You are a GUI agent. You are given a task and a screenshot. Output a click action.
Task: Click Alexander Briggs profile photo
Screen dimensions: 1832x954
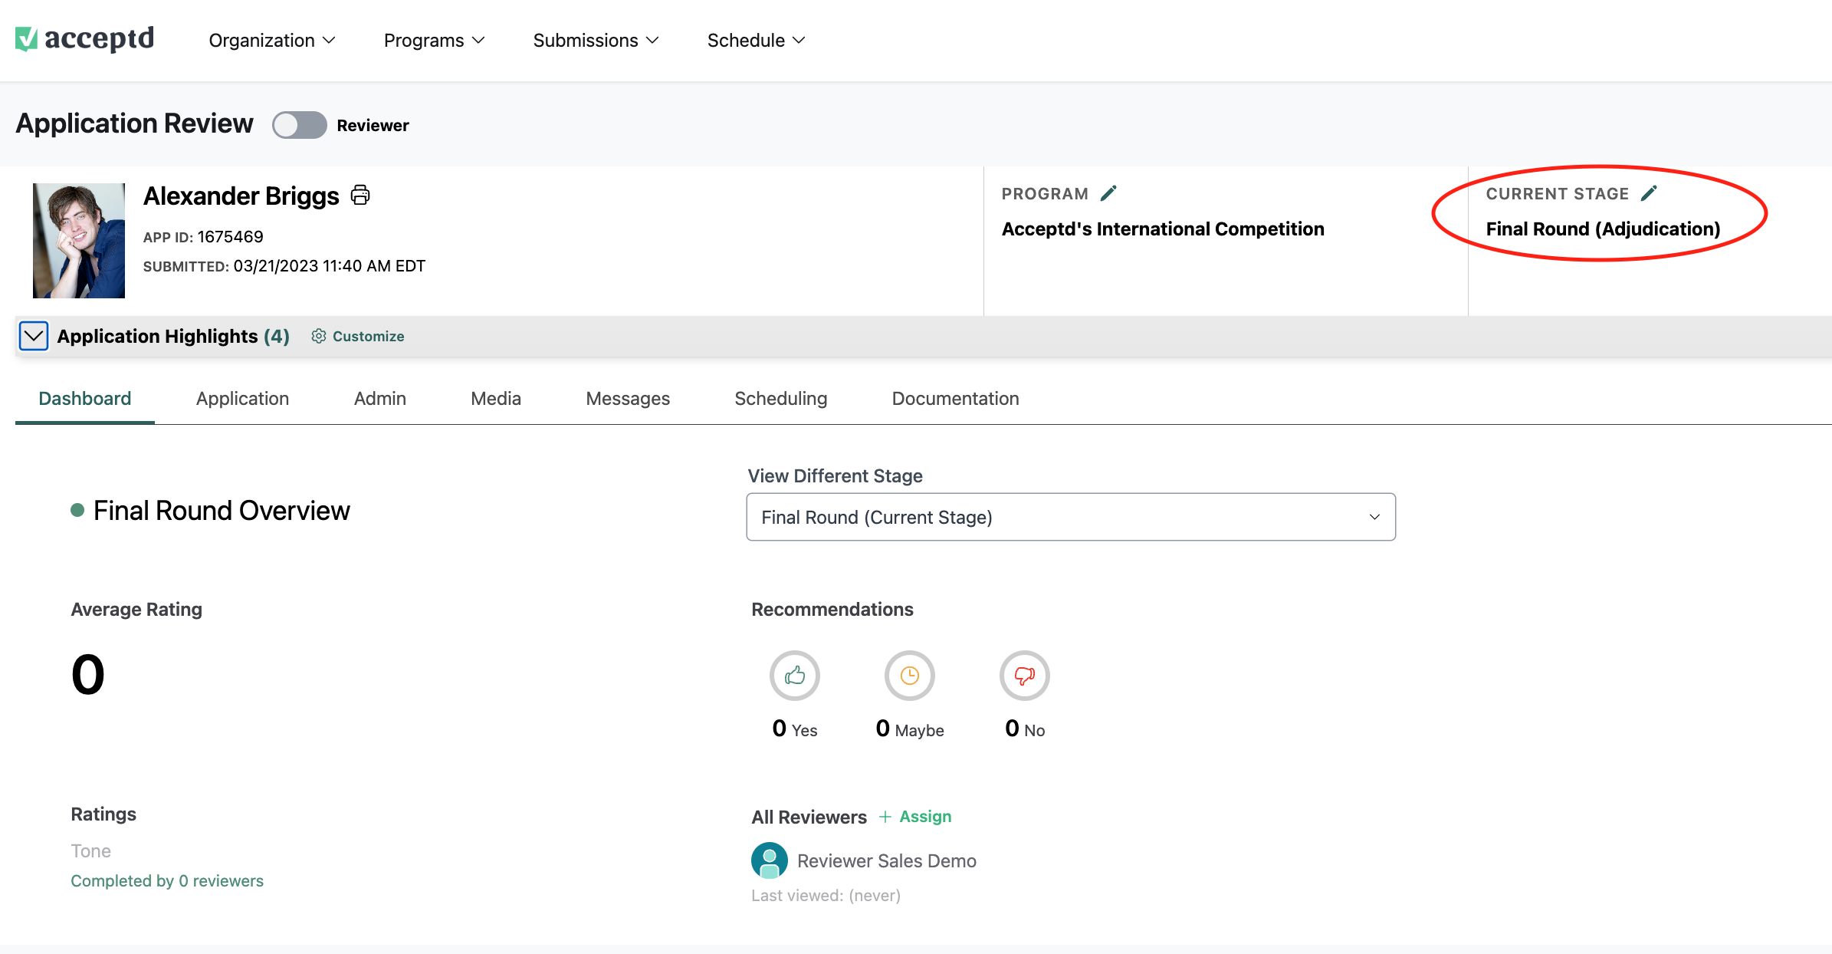[79, 241]
